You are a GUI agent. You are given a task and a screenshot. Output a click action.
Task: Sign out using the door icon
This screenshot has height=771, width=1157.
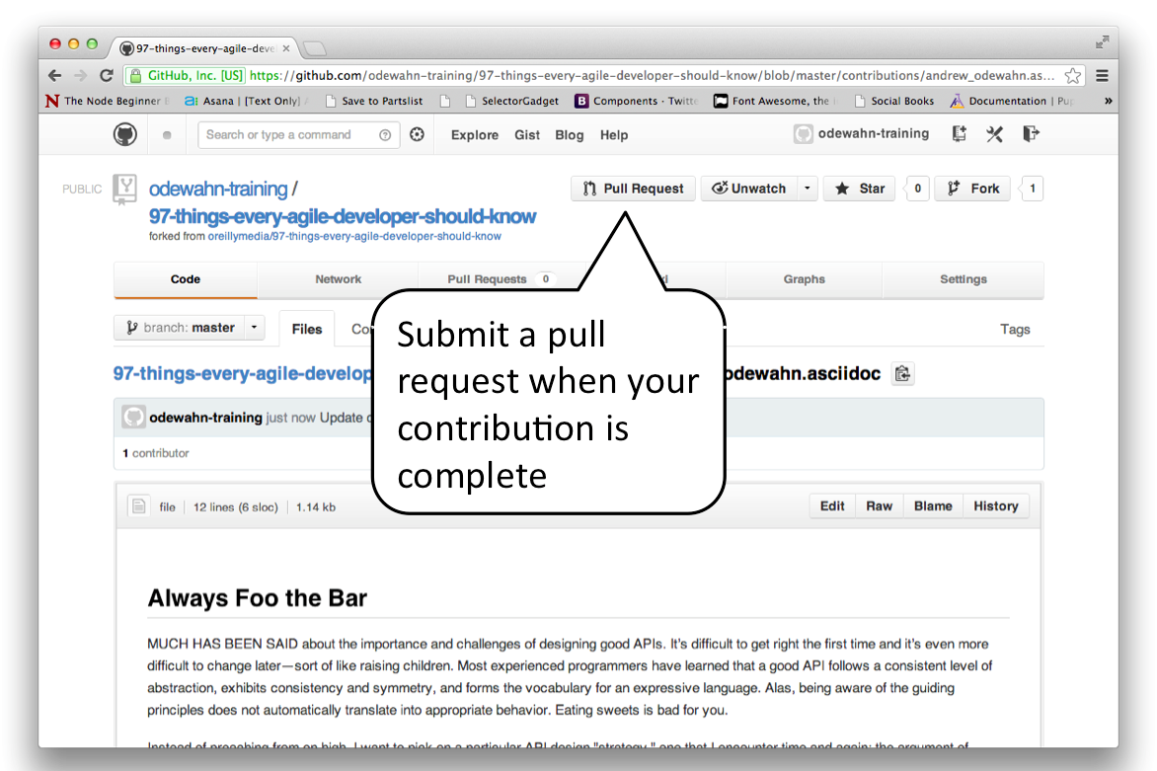(1030, 132)
